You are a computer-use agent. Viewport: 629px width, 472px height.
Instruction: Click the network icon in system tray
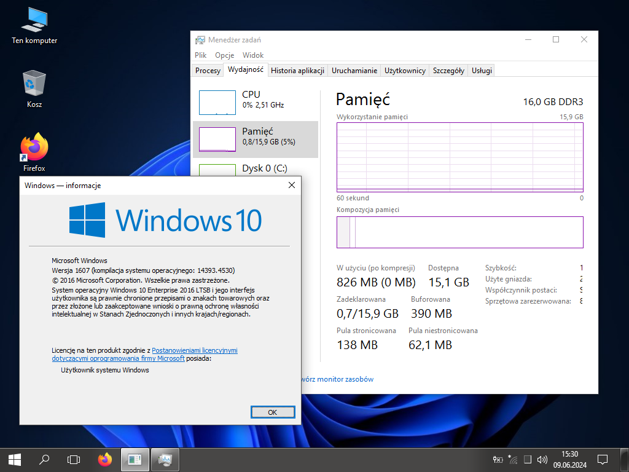[x=512, y=459]
